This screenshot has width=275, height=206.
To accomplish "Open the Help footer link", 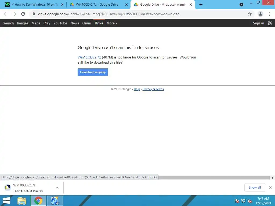I will [137, 89].
